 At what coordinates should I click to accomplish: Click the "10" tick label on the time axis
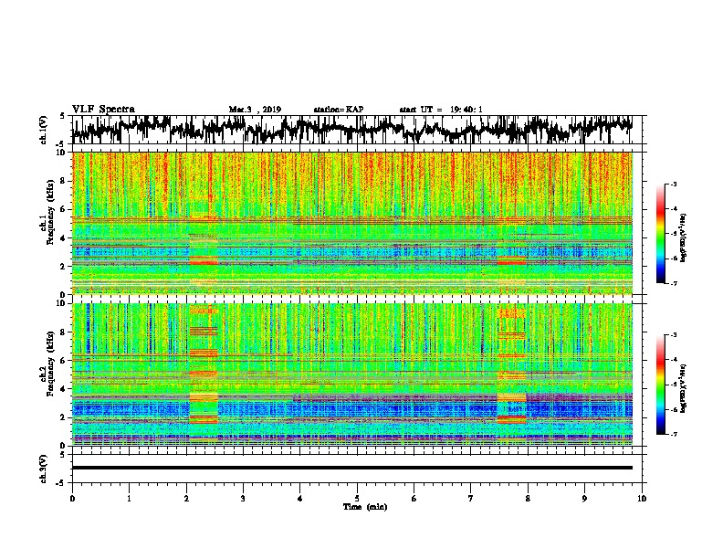coord(642,498)
